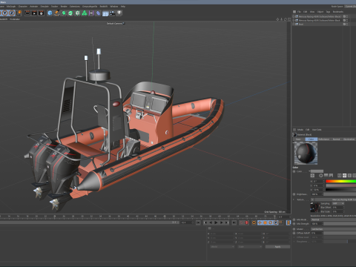Open the Mix Mode dropdown
This screenshot has width=356, height=267.
point(333,220)
